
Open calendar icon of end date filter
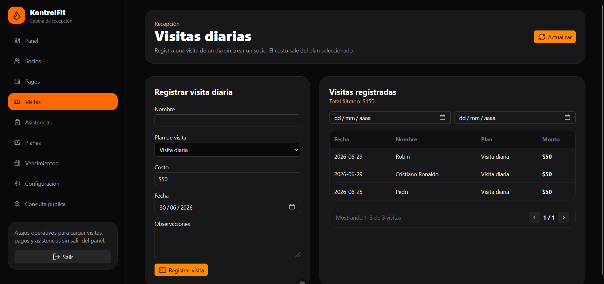(567, 117)
